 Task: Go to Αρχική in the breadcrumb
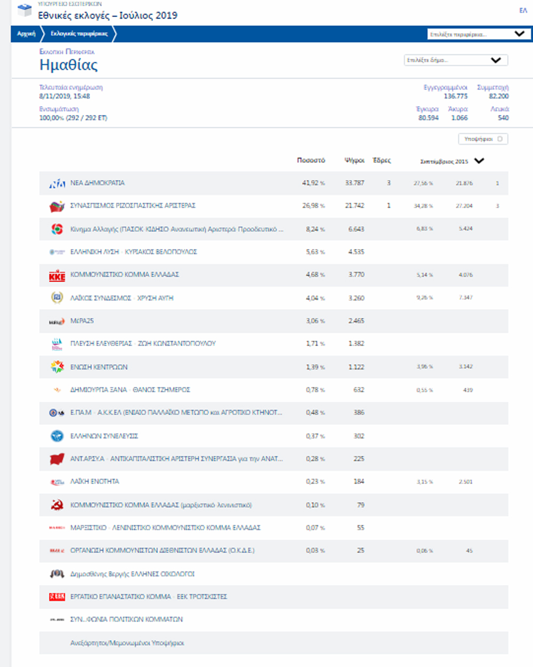26,34
